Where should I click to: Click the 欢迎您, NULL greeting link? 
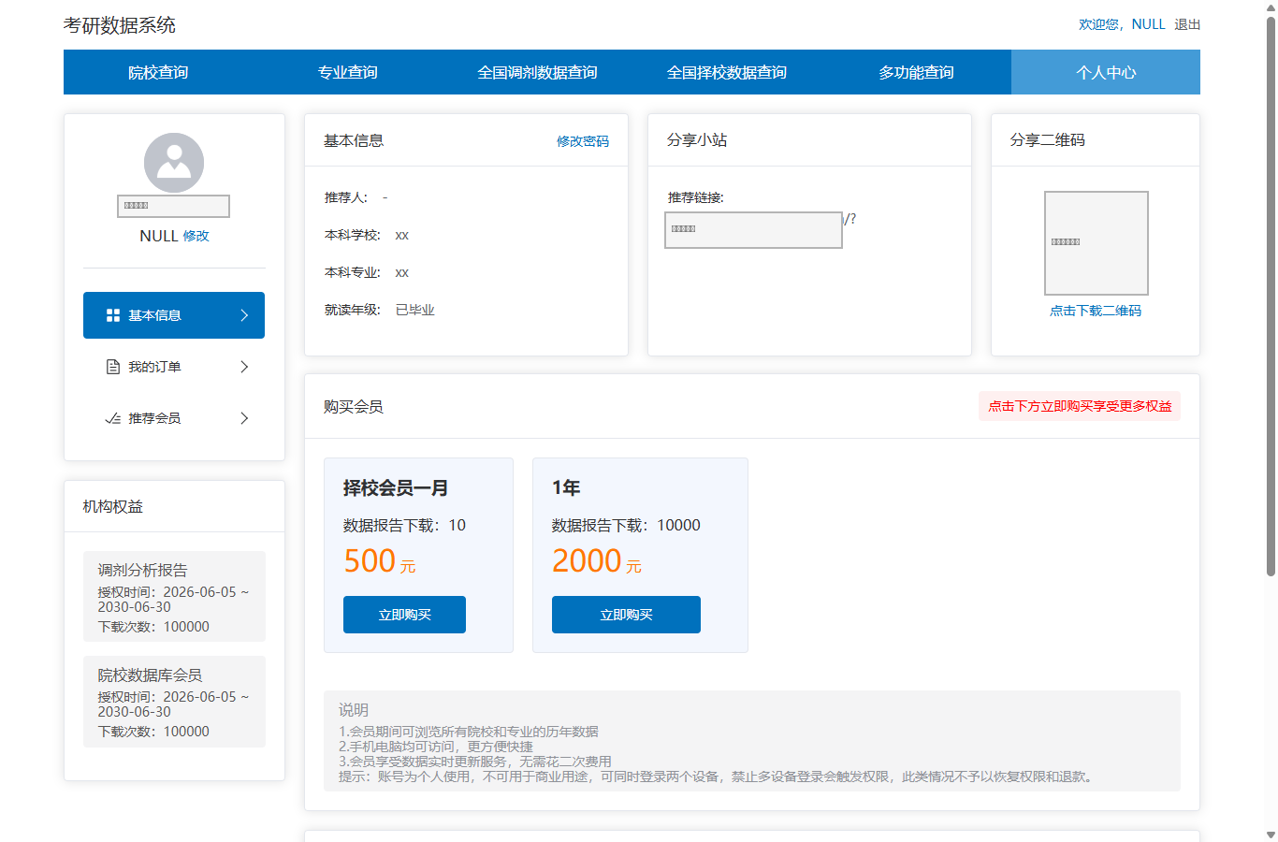tap(1122, 24)
